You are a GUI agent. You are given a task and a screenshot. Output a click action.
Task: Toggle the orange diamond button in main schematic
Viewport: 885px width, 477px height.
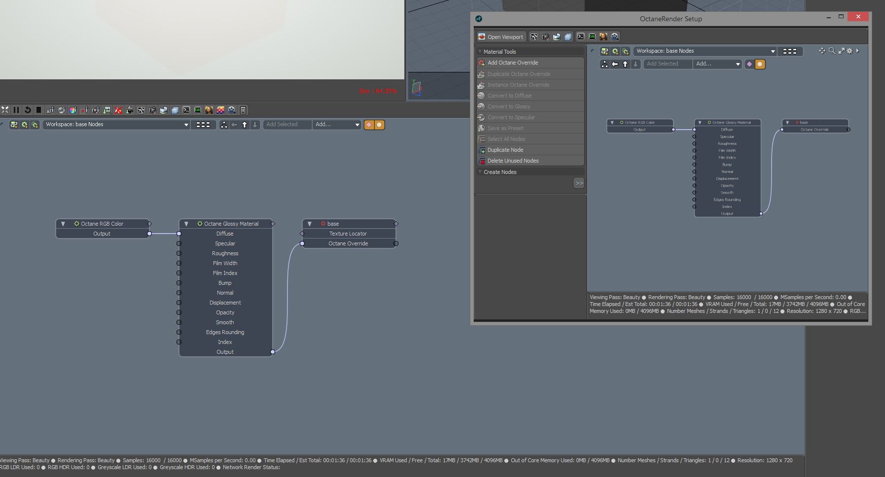point(369,125)
